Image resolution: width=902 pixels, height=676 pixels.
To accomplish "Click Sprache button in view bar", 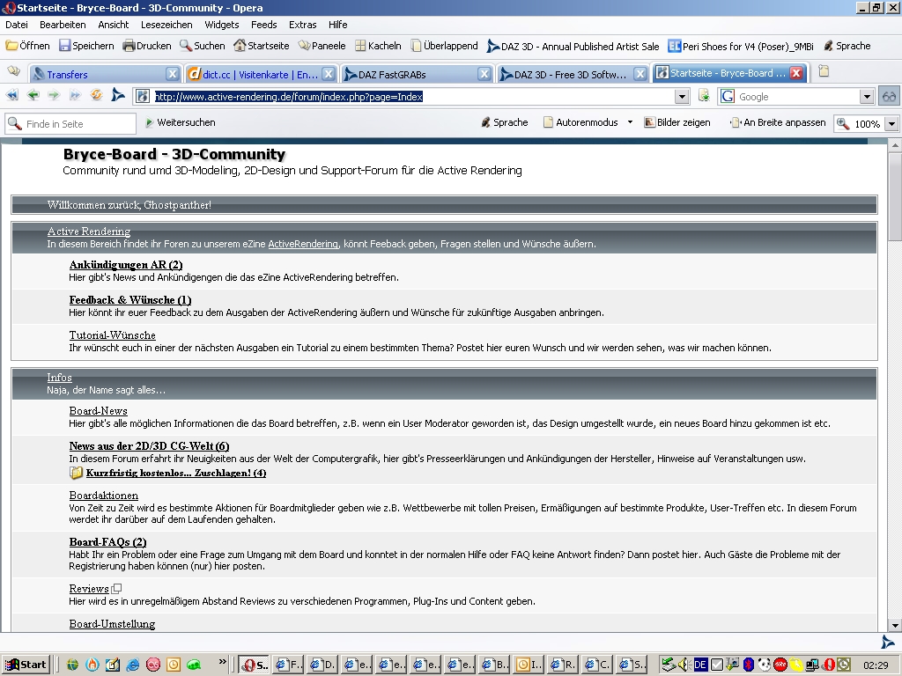I will click(505, 122).
